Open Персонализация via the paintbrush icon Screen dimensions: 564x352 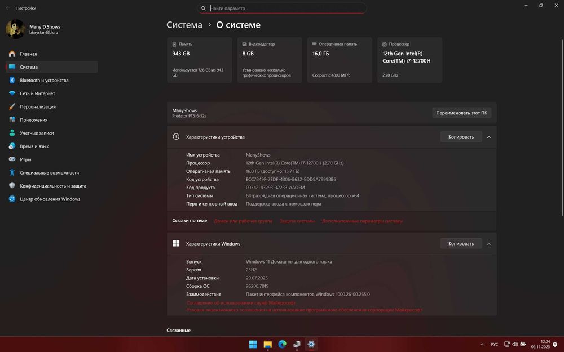pyautogui.click(x=12, y=106)
